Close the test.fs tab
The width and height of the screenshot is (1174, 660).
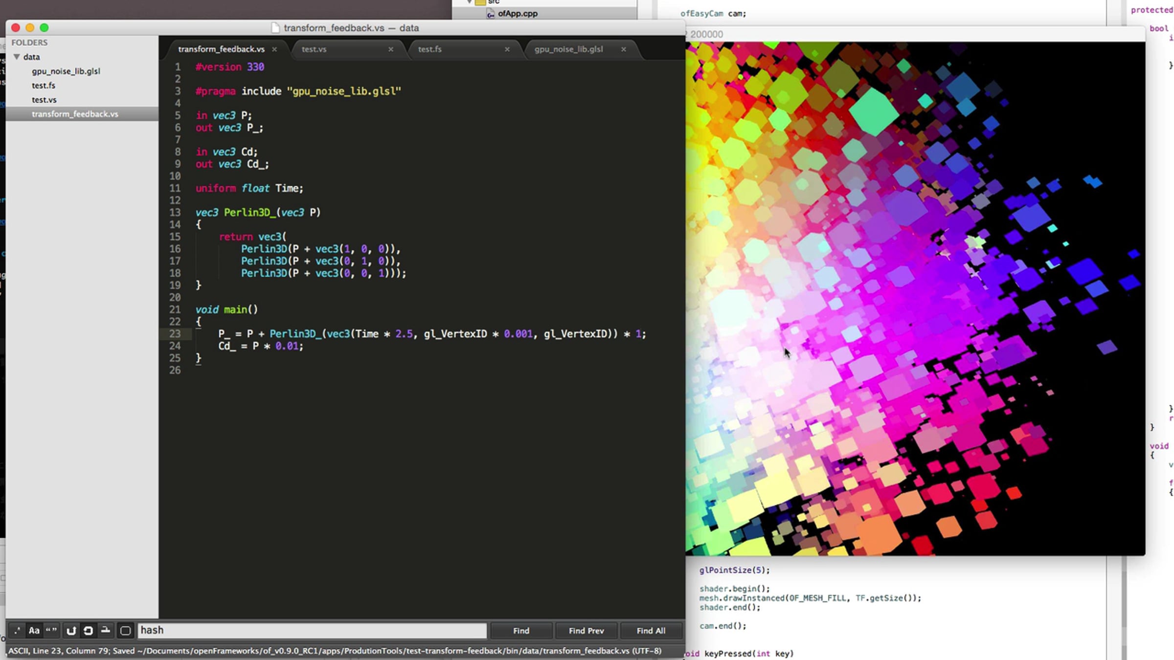click(507, 49)
